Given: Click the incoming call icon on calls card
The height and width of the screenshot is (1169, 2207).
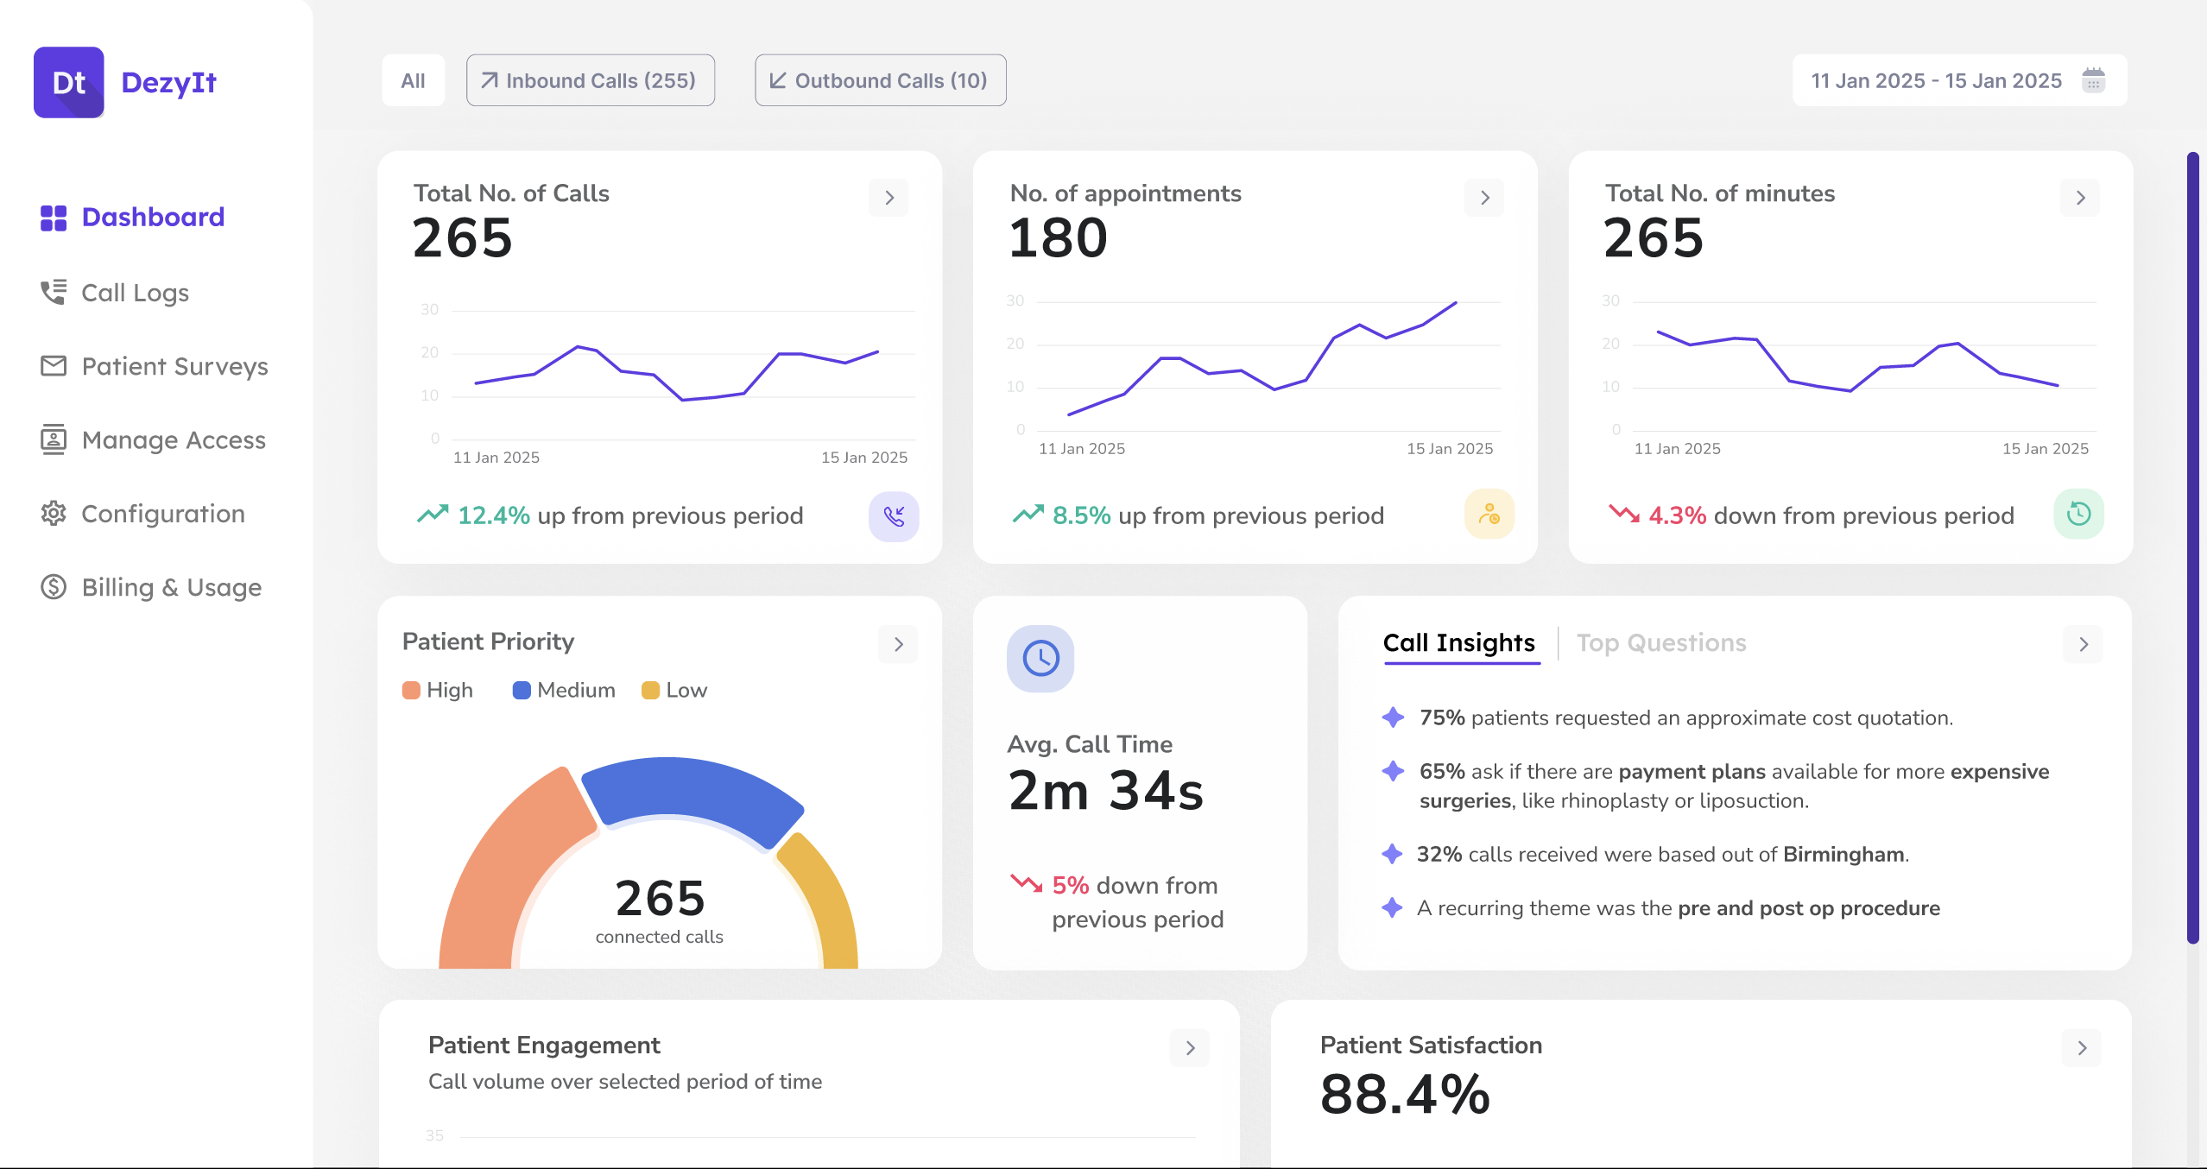Looking at the screenshot, I should 894,516.
